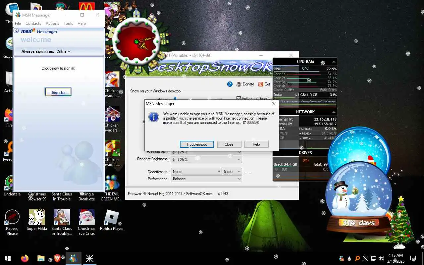
Task: Open the lowest Chicken Invaders desktop icon
Action: [112, 153]
